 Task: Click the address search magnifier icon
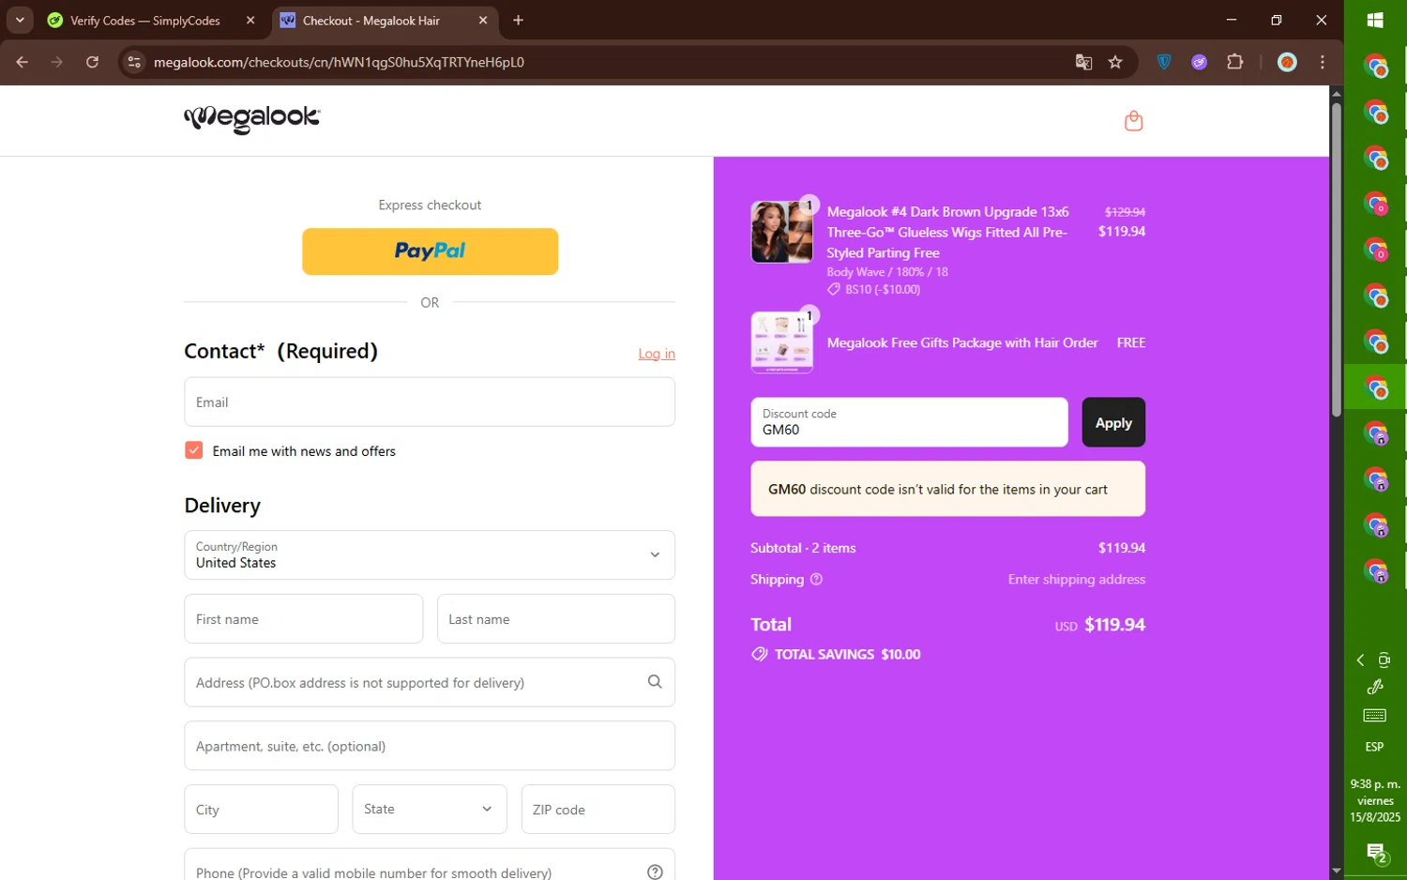[655, 682]
